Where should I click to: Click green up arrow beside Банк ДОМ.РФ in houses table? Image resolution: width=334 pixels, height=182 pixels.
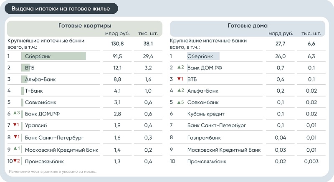tap(179, 67)
